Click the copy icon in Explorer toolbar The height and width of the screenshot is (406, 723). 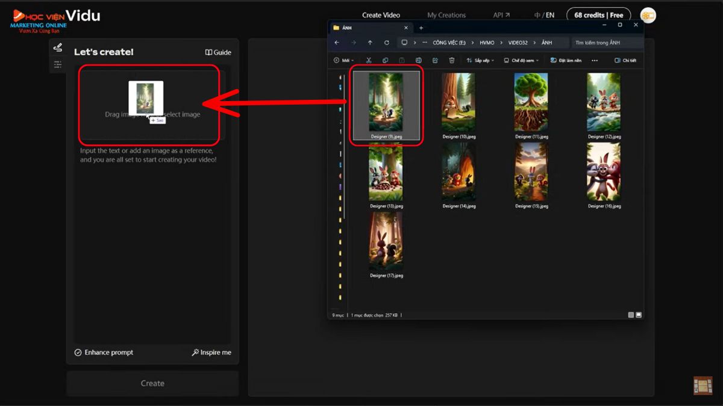(x=385, y=61)
